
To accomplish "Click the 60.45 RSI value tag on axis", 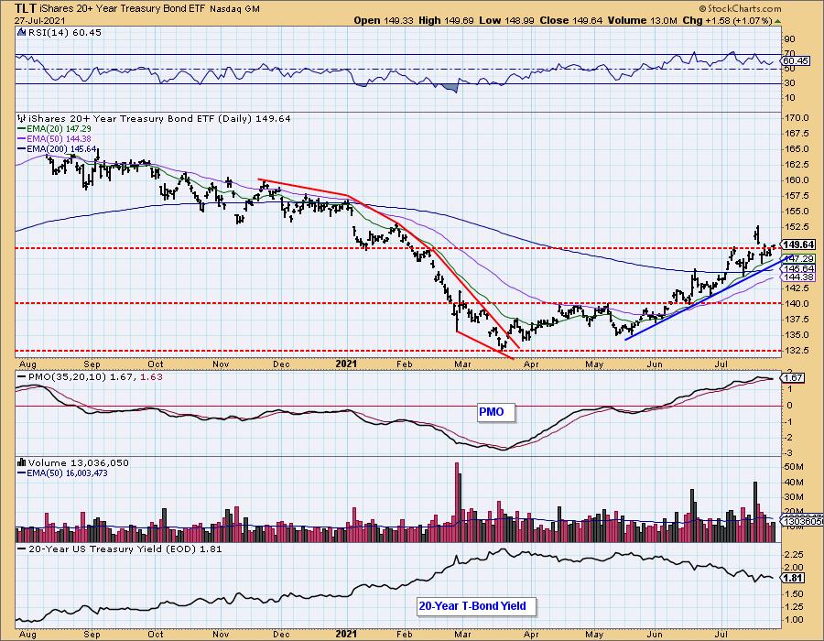I will (x=795, y=61).
